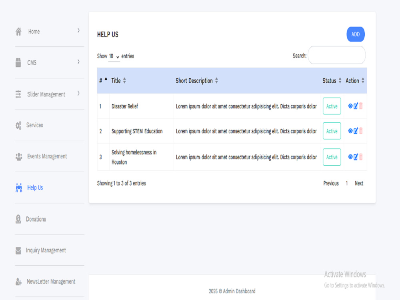
Task: Toggle Active status for Disaster Relief
Action: 332,106
